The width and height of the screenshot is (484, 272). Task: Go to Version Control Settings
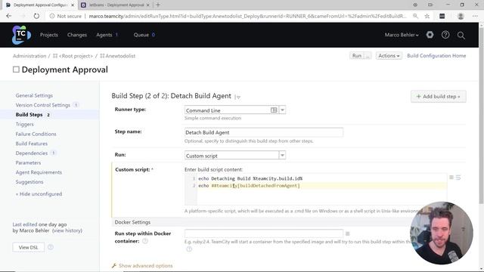tap(43, 105)
